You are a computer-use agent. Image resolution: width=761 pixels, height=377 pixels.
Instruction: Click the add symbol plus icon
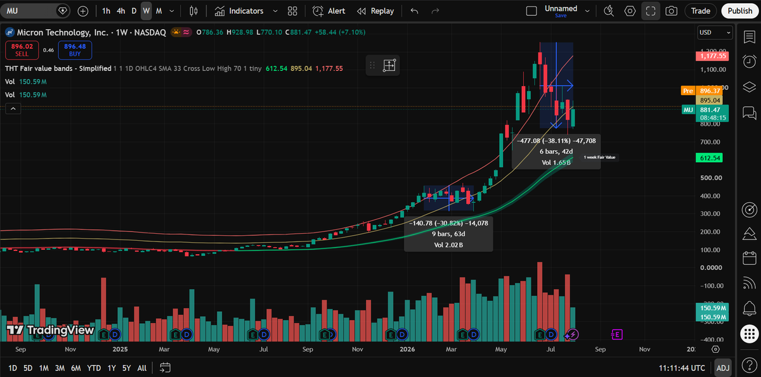pyautogui.click(x=83, y=11)
